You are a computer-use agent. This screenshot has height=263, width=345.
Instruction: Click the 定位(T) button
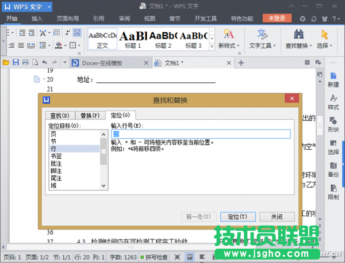(237, 217)
